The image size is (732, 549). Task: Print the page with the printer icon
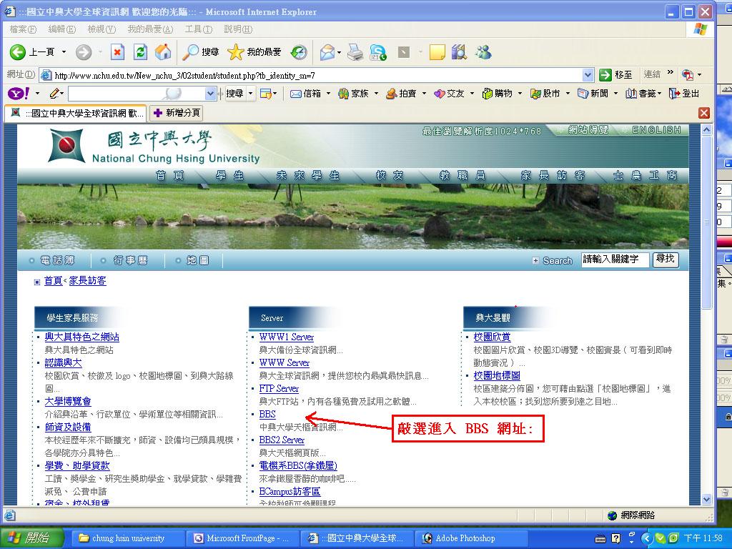click(355, 51)
